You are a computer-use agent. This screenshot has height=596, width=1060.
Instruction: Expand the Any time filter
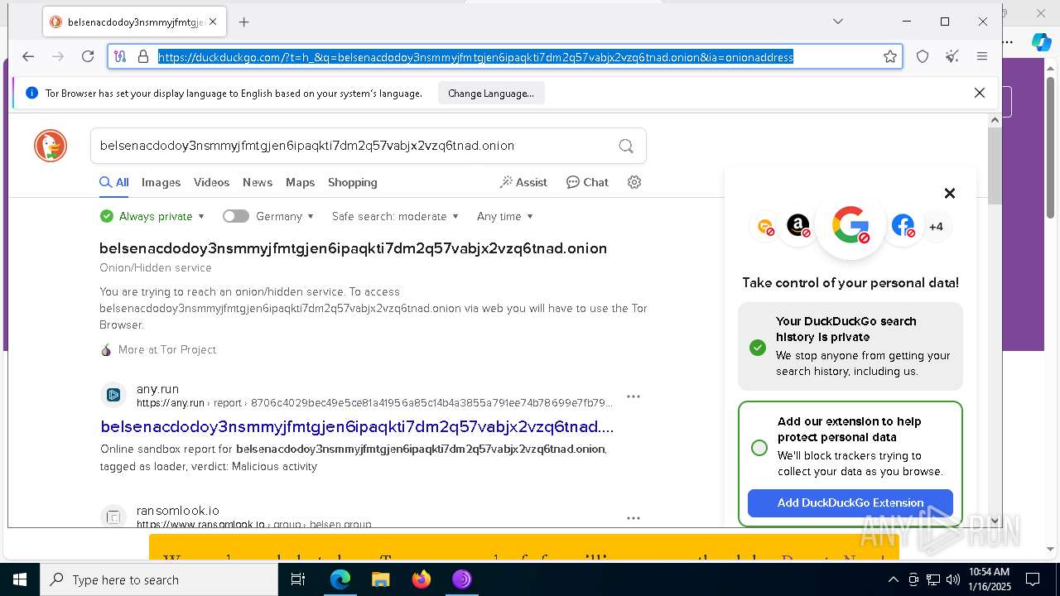[x=505, y=216]
